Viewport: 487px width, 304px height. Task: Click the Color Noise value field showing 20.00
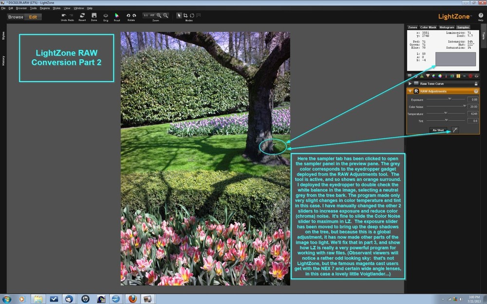473,106
